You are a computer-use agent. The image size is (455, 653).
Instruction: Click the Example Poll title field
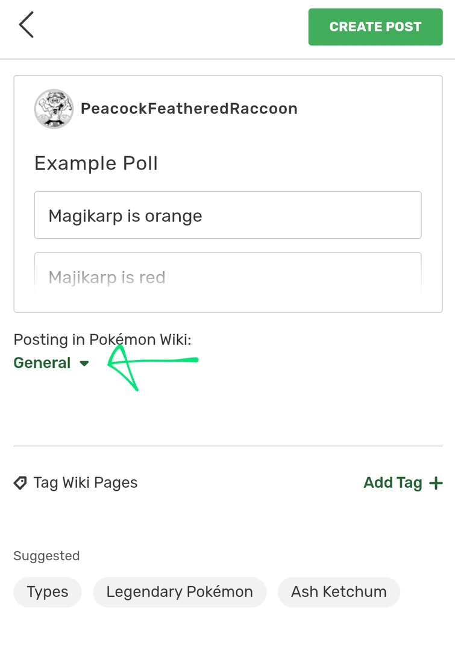click(96, 163)
